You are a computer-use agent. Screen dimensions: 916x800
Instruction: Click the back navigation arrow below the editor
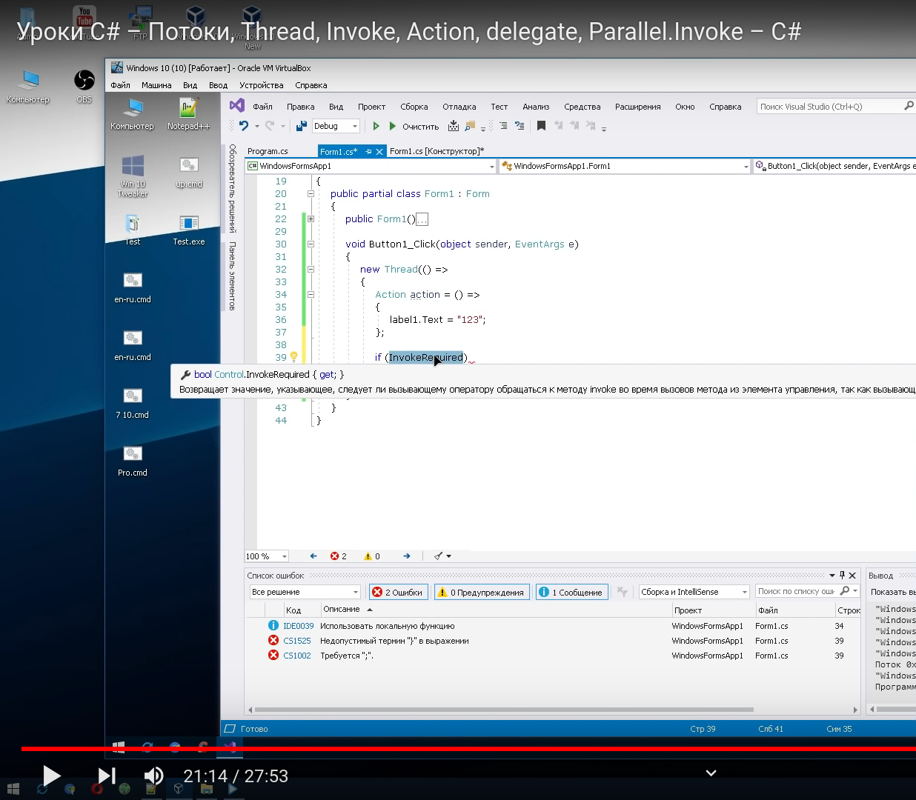313,556
